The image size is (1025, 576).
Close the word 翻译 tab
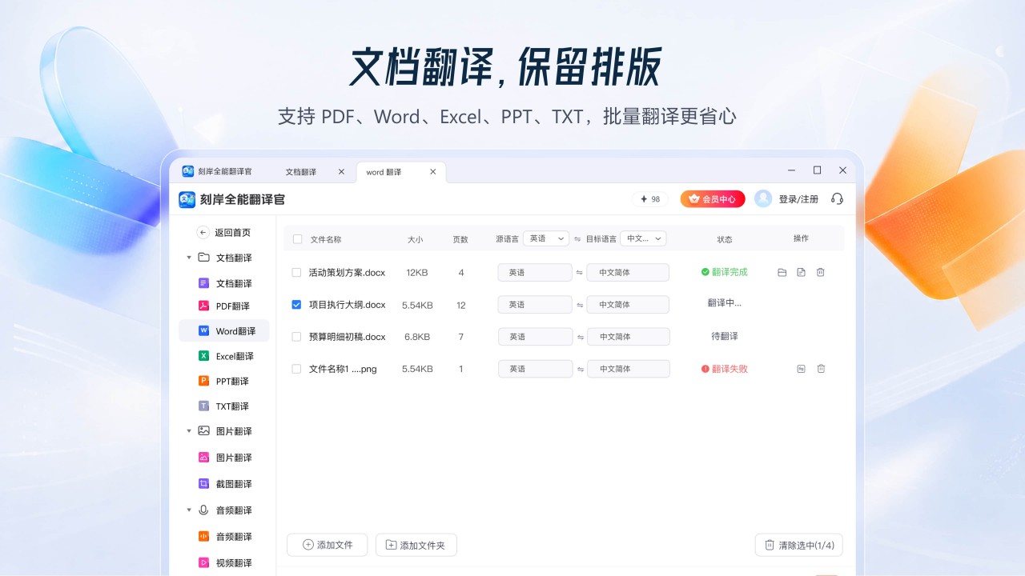(433, 172)
